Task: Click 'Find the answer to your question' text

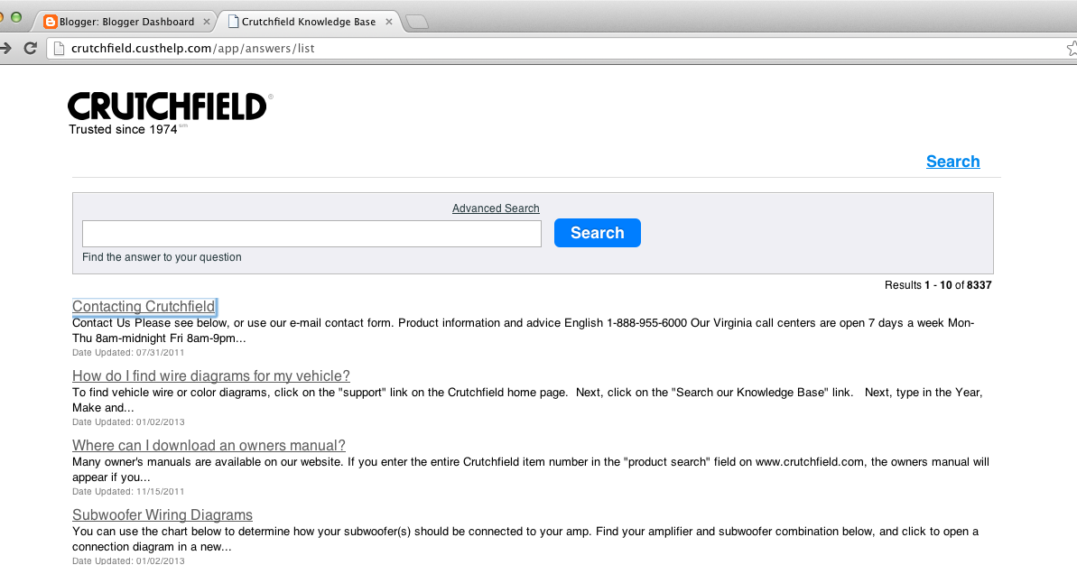Action: point(162,256)
